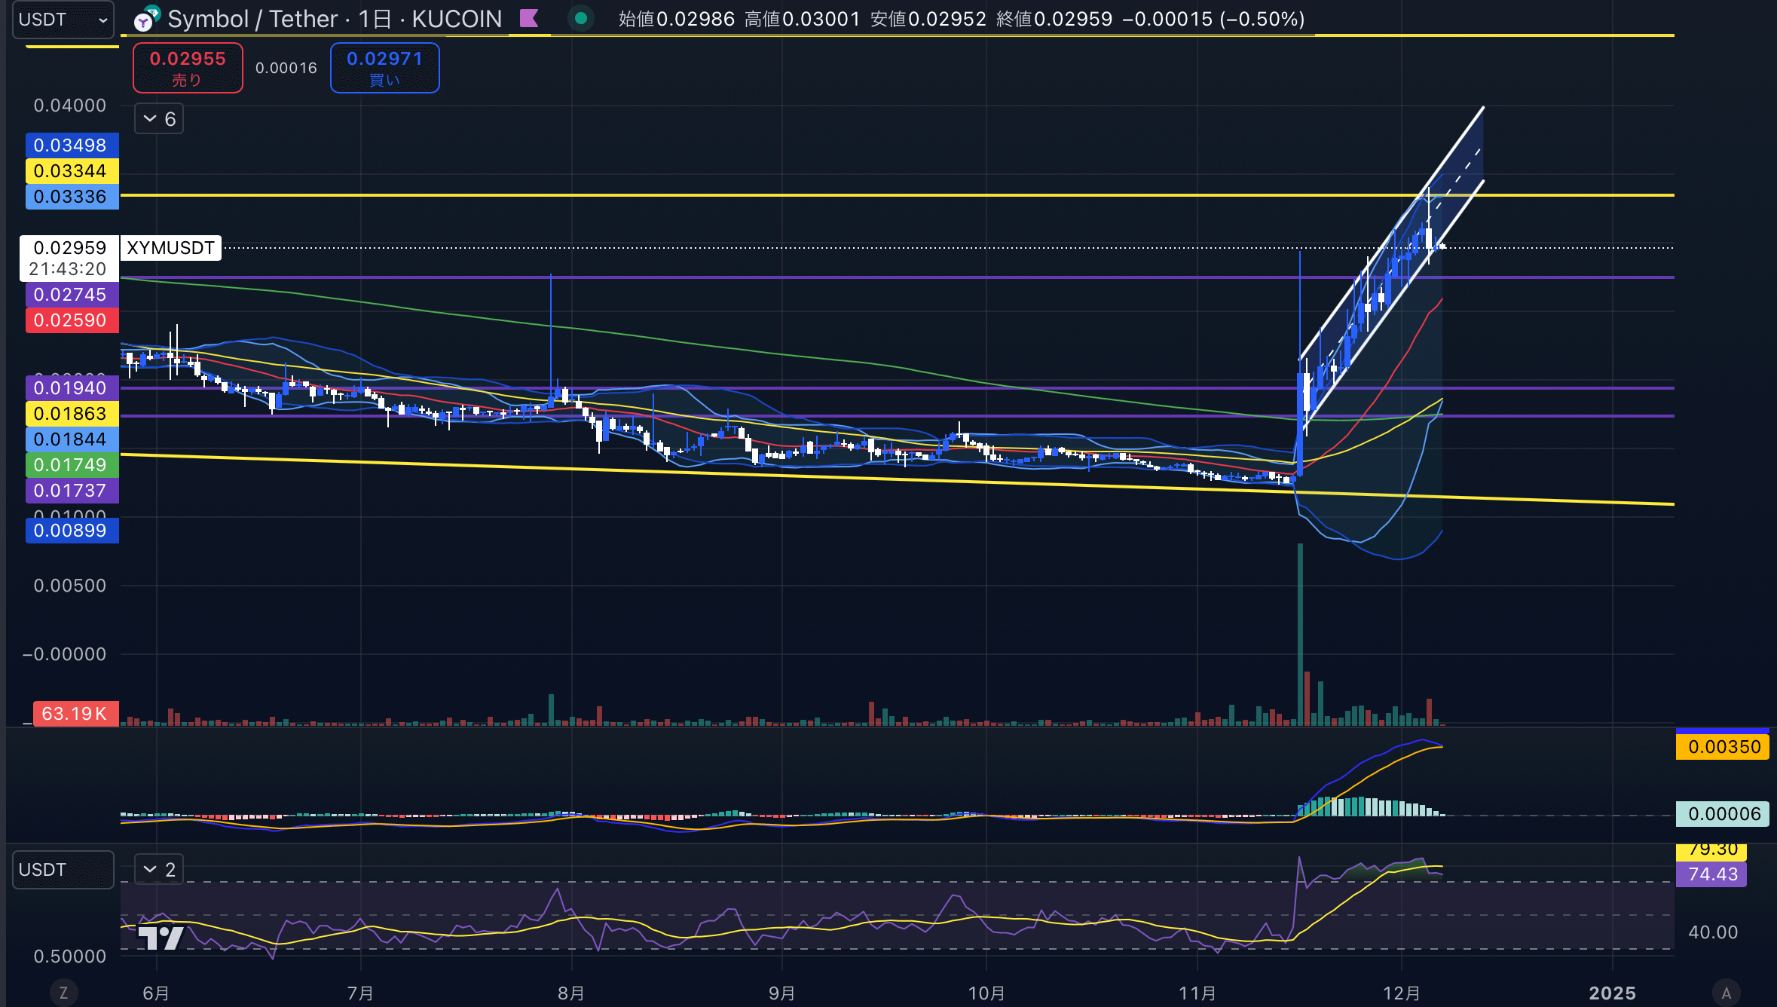Screen dimensions: 1777x1007
Task: Click the 0.01737 purple price label
Action: (x=72, y=491)
